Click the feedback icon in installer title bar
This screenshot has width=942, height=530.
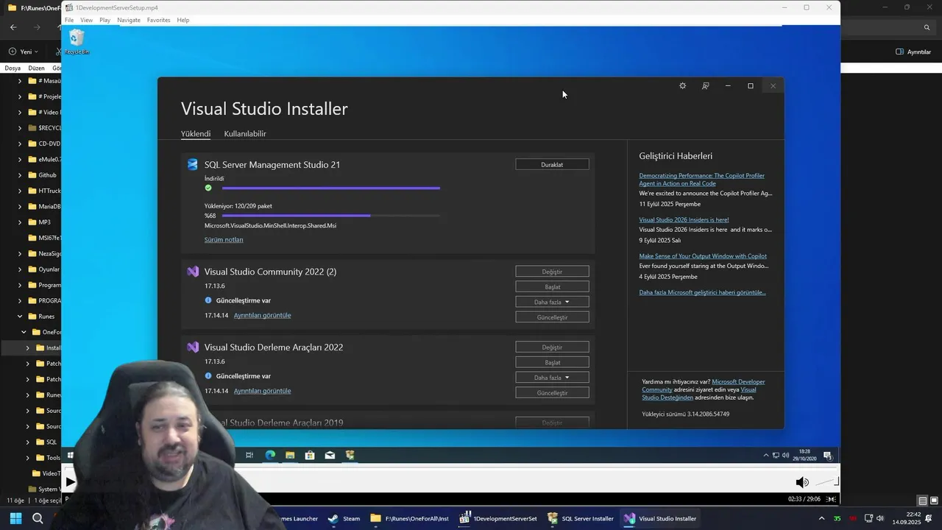pos(705,86)
